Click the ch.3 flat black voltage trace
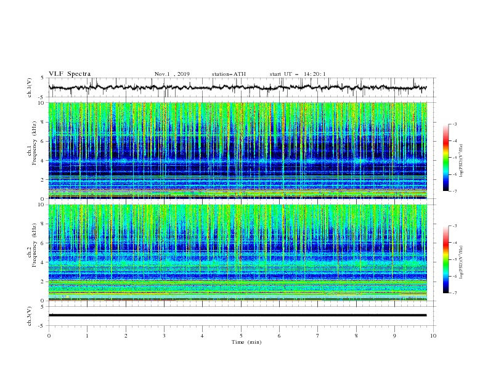 (237, 315)
